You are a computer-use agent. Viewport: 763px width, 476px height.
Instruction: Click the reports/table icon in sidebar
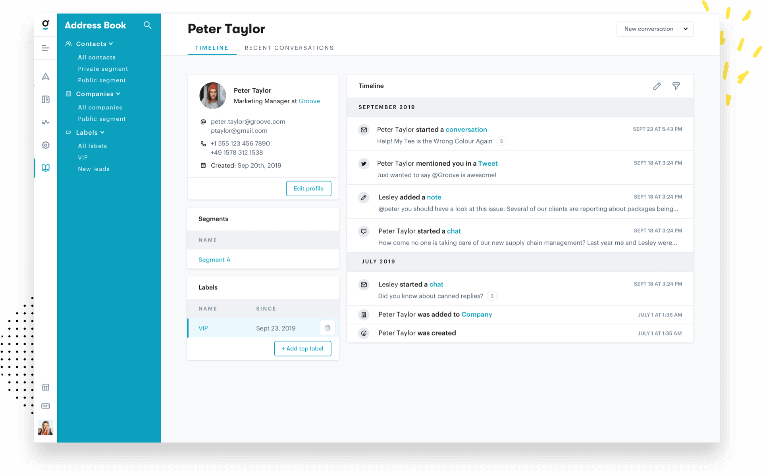pos(46,387)
